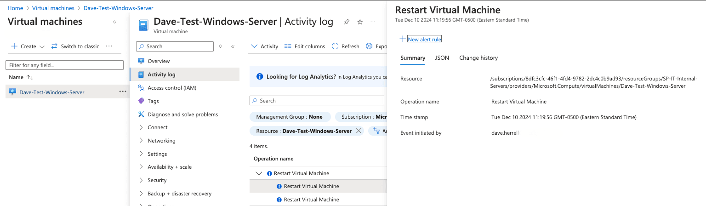706x206 pixels.
Task: Click the Log Analytics info icon
Action: click(260, 77)
